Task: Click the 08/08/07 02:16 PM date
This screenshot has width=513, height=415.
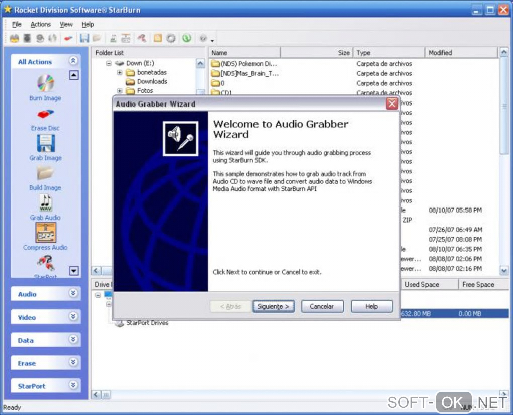Action: [x=455, y=269]
